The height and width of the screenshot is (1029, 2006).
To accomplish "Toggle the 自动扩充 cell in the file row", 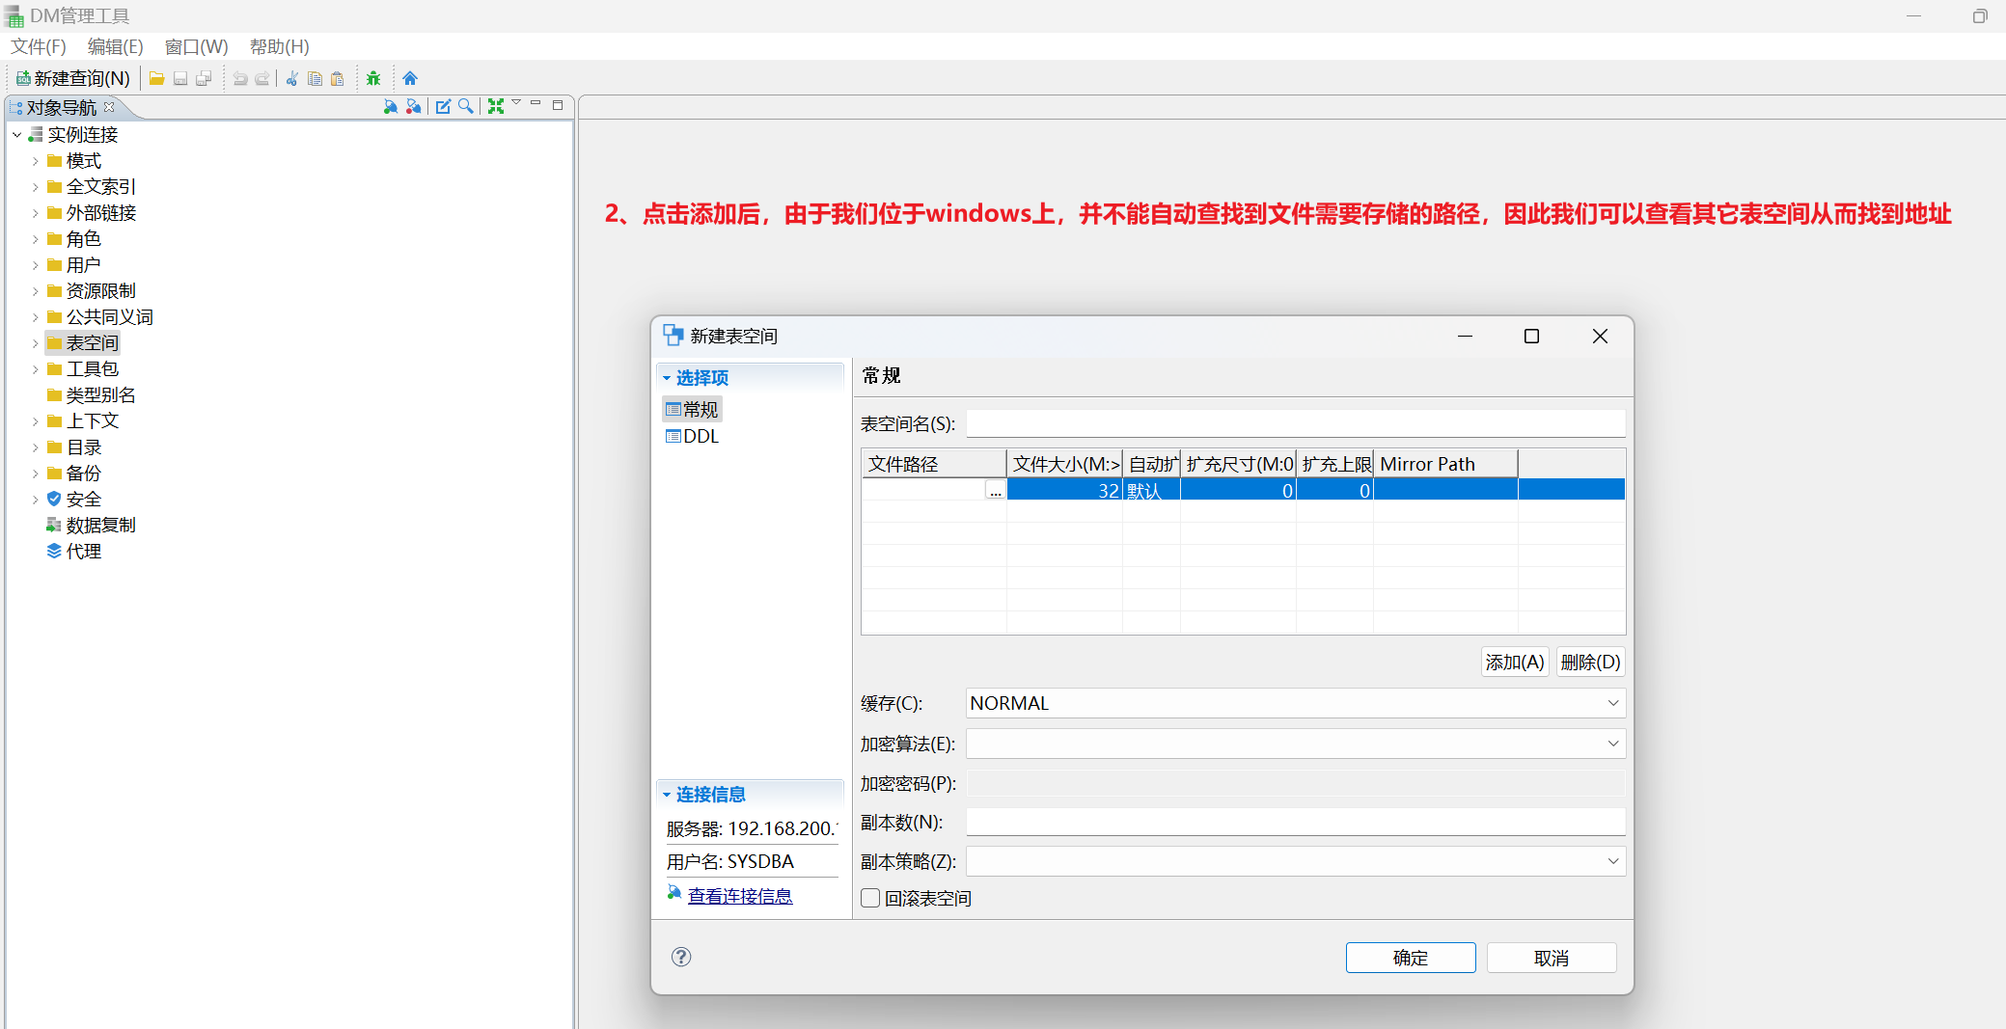I will (1150, 490).
